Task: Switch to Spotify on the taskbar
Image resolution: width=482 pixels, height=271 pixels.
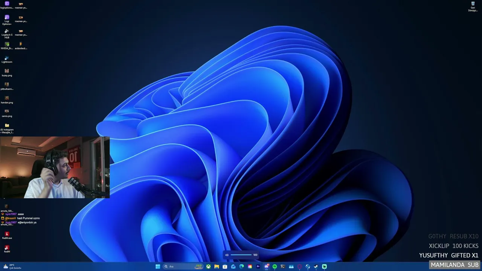Action: [275, 266]
